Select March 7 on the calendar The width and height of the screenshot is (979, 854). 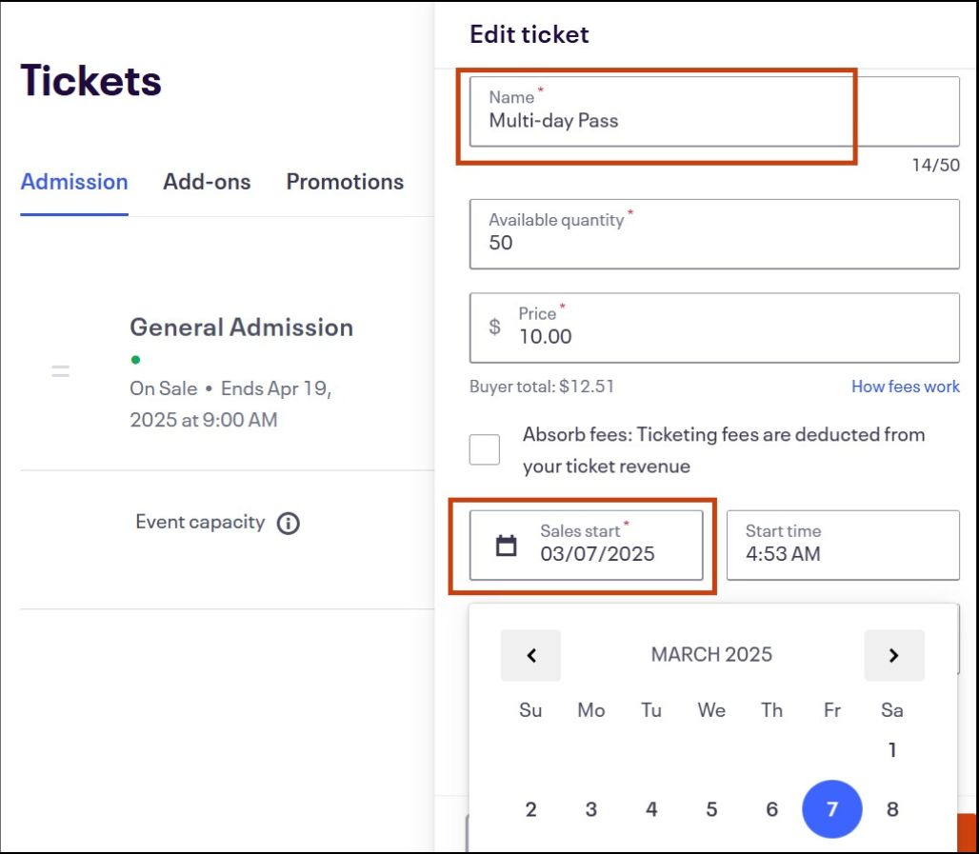point(831,808)
